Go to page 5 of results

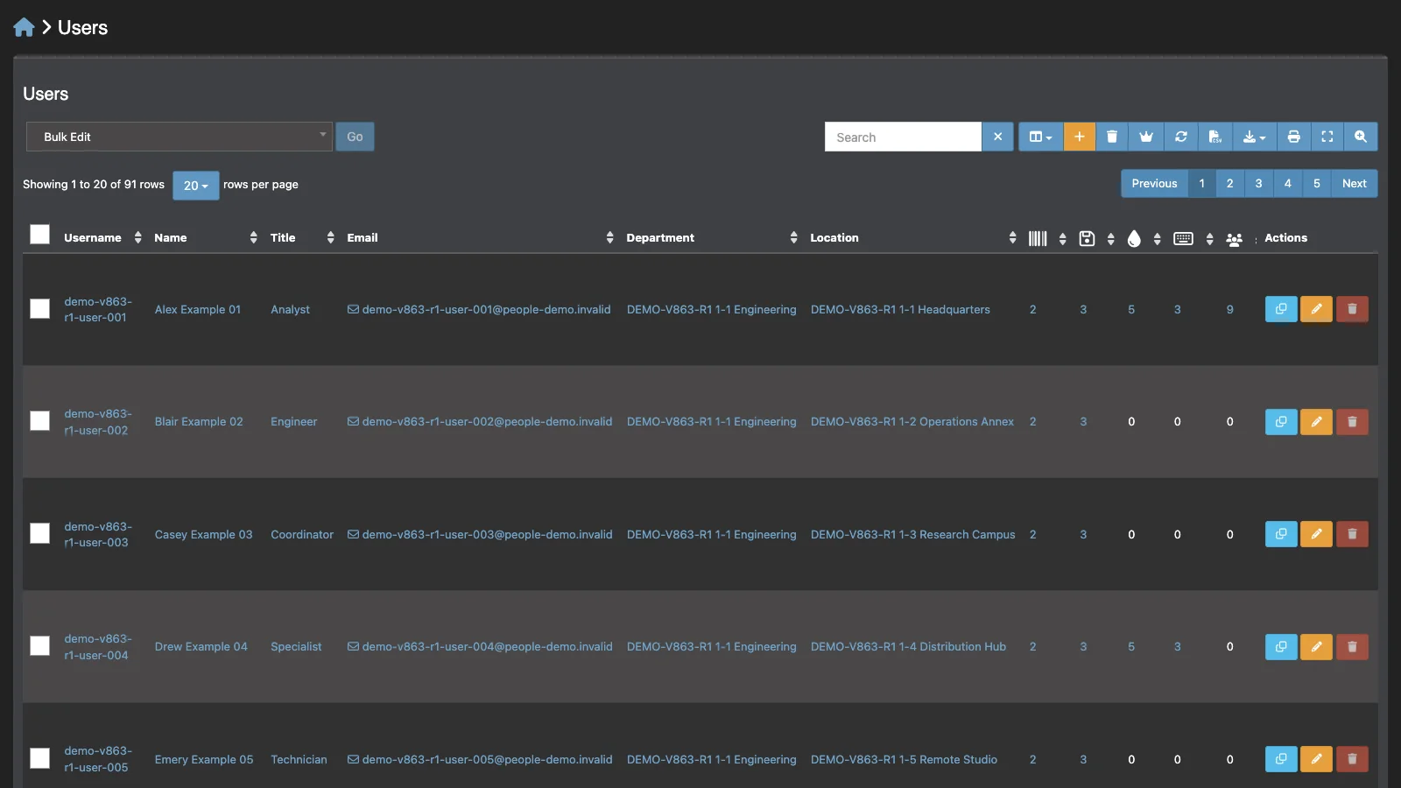click(1316, 184)
